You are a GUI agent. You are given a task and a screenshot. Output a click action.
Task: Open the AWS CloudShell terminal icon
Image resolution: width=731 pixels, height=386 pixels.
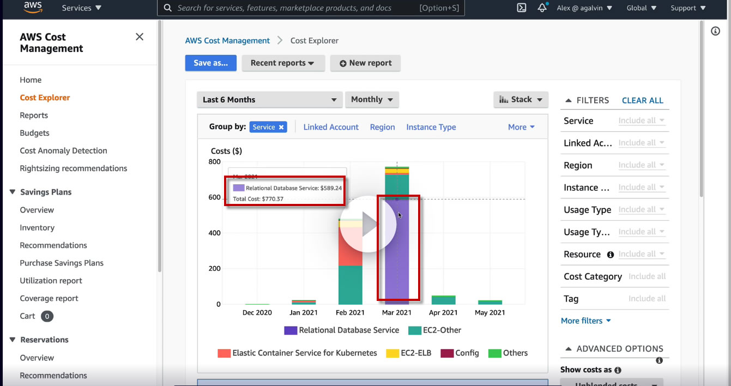(x=522, y=8)
